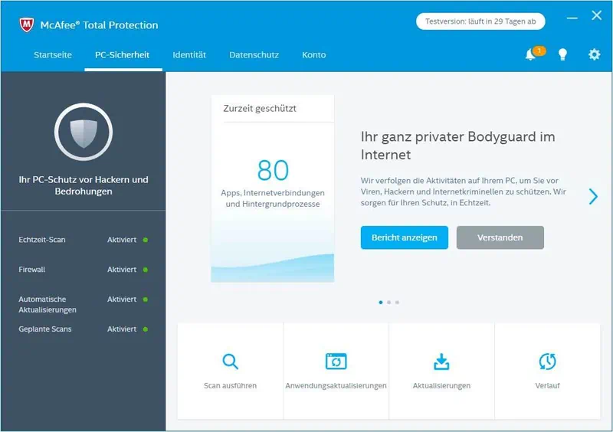Minimize the McAfee window
The height and width of the screenshot is (432, 613).
(572, 18)
